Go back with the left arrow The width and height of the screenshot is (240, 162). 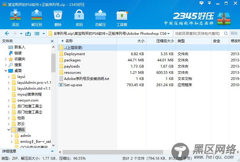click(7, 33)
